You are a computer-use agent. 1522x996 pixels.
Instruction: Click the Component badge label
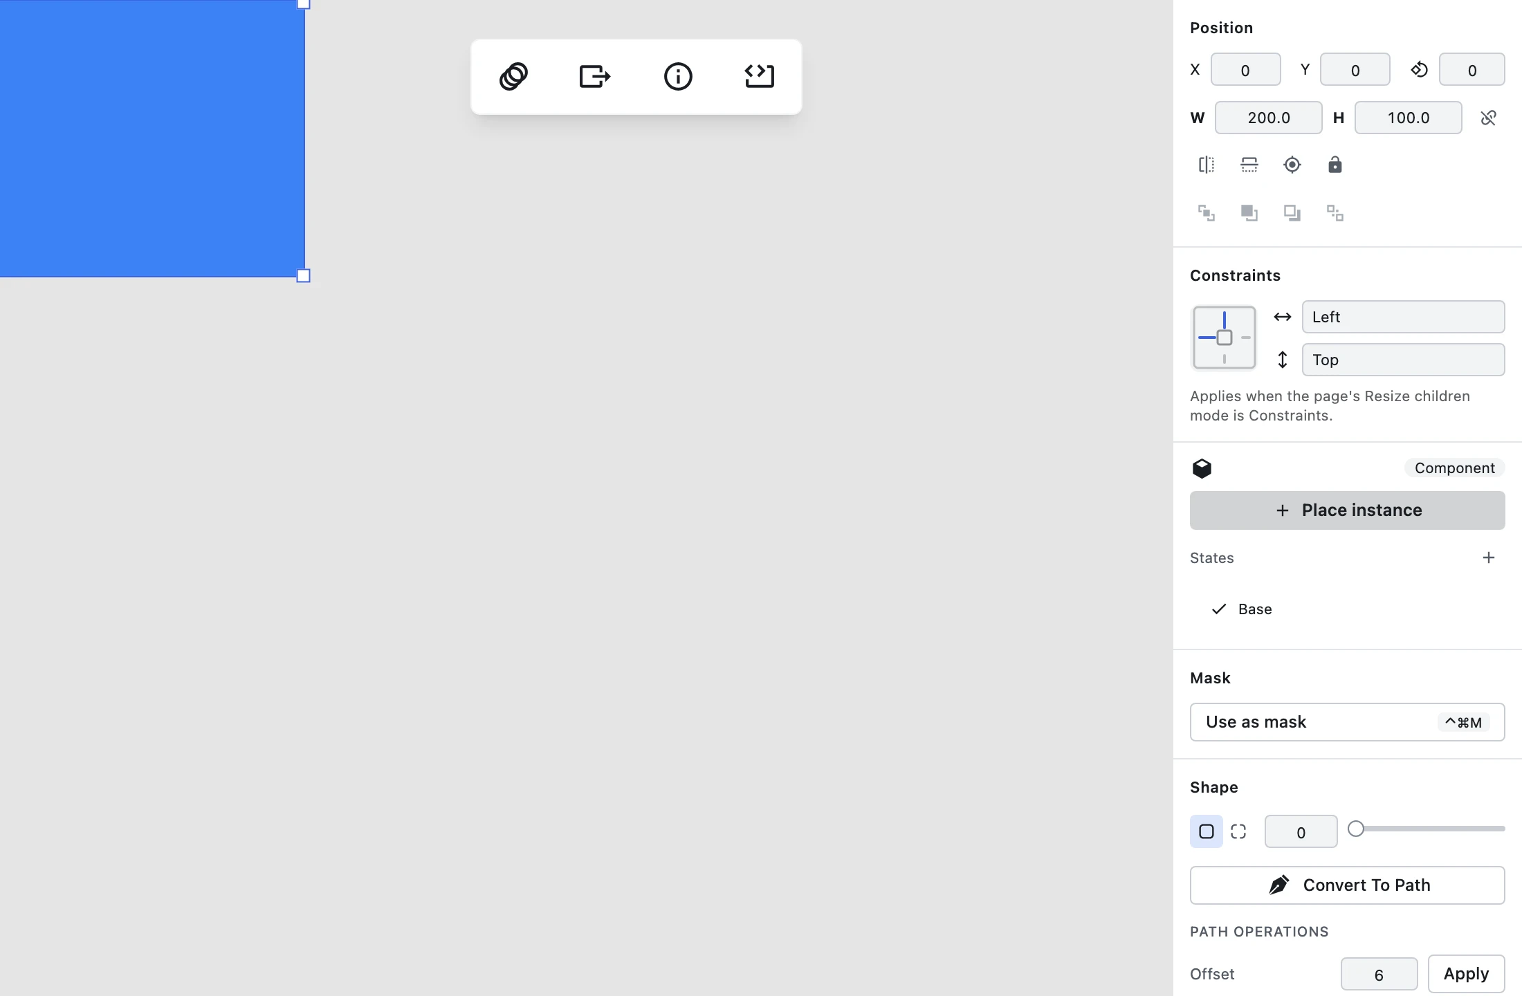pos(1454,468)
